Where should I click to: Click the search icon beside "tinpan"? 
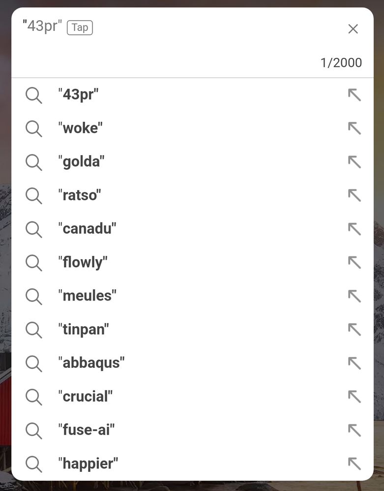tap(33, 329)
